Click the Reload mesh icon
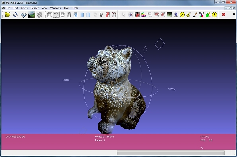The width and height of the screenshot is (237, 157). pos(16,15)
